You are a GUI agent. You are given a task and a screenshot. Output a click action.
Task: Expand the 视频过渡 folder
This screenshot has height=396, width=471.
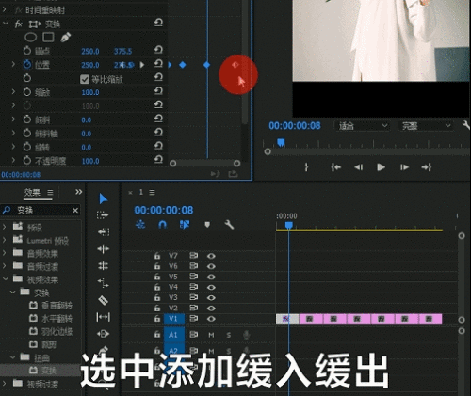(5, 383)
